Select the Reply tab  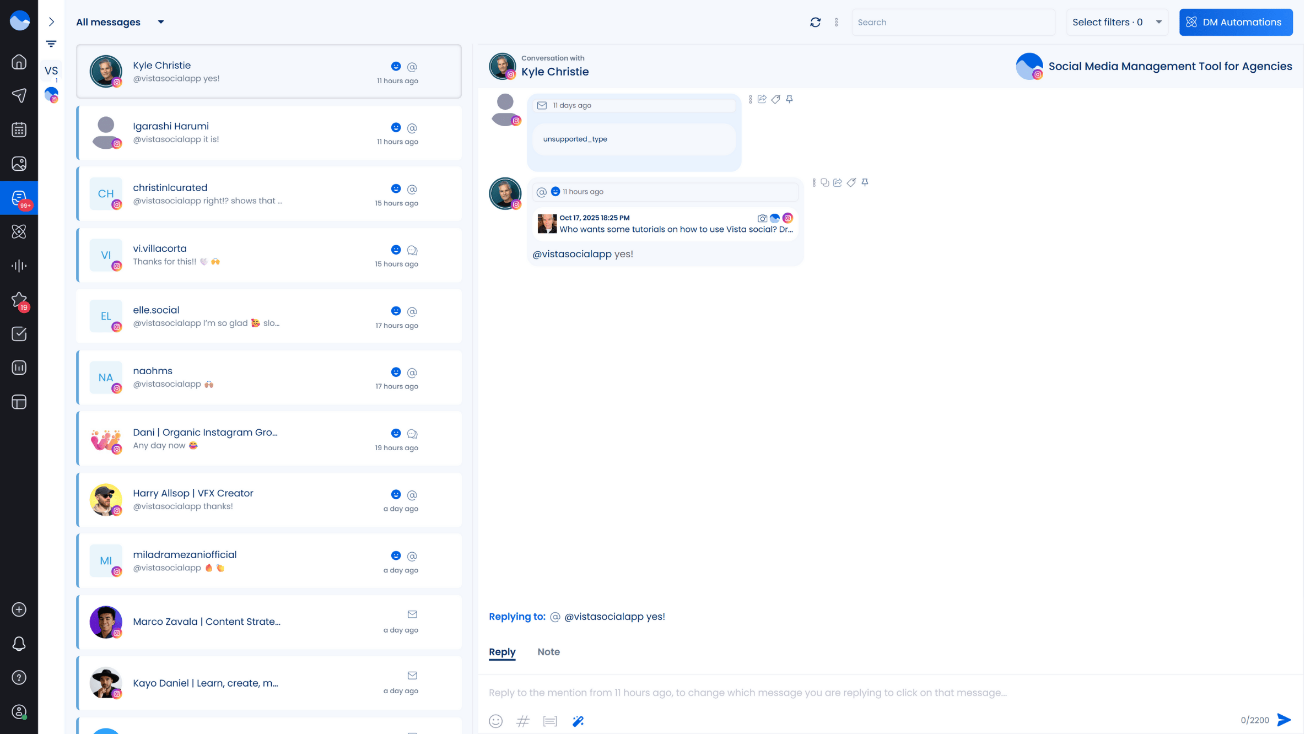pyautogui.click(x=501, y=652)
